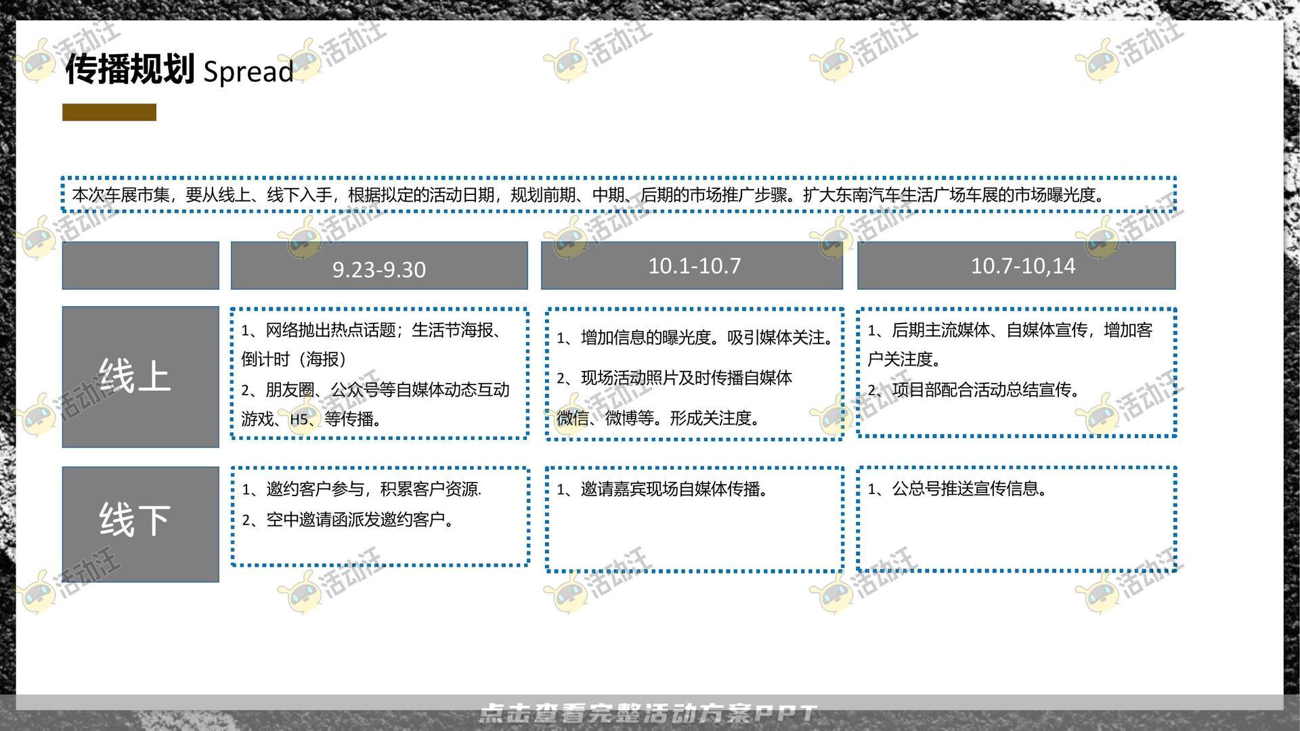Viewport: 1300px width, 731px height.
Task: Select the 9.23-9.30 date header
Action: tap(379, 266)
